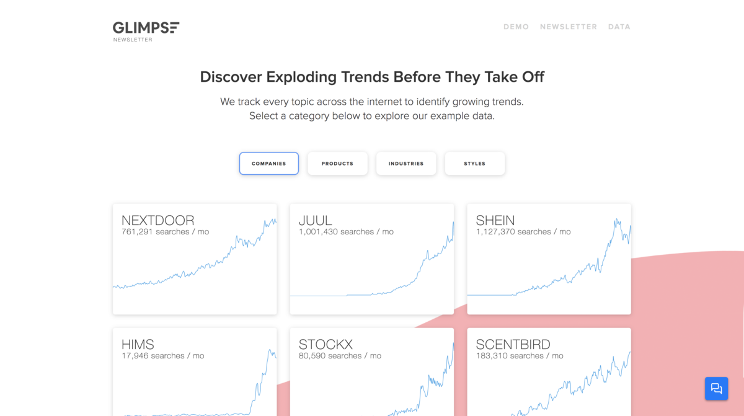Select the Companies category
744x416 pixels.
pyautogui.click(x=269, y=164)
